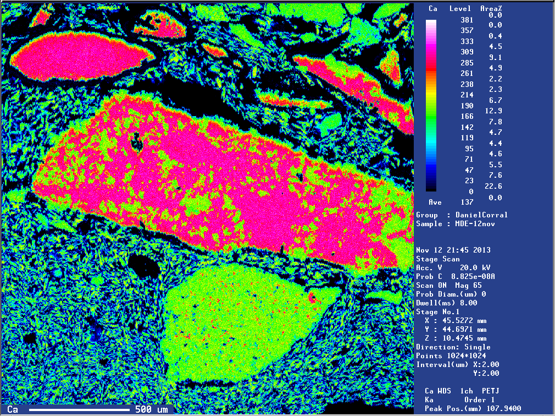Click the "Stage No.1" line
This screenshot has height=416, width=555.
pyautogui.click(x=438, y=312)
